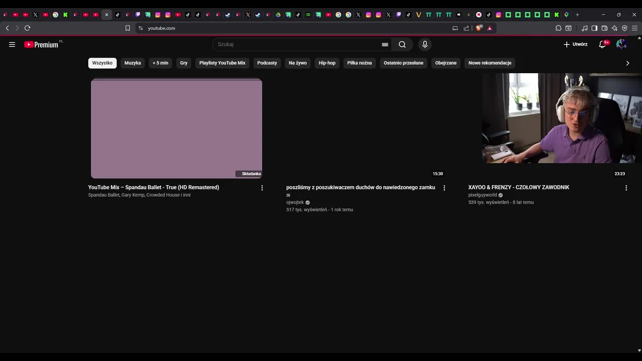The width and height of the screenshot is (642, 361).
Task: Select the < 5 min filter chip
Action: point(160,63)
